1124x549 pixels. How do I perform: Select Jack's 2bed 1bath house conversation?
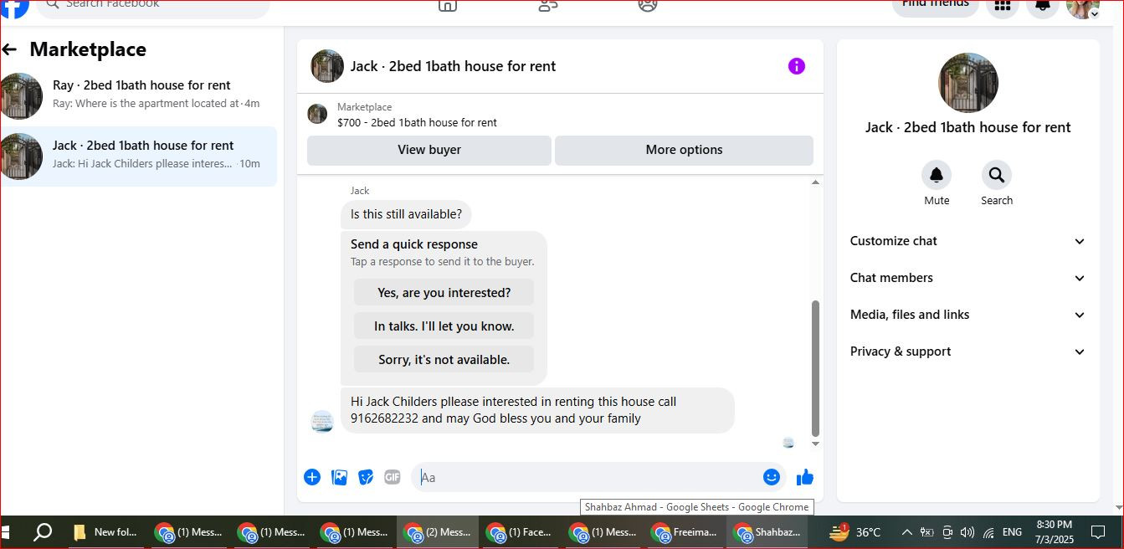138,156
